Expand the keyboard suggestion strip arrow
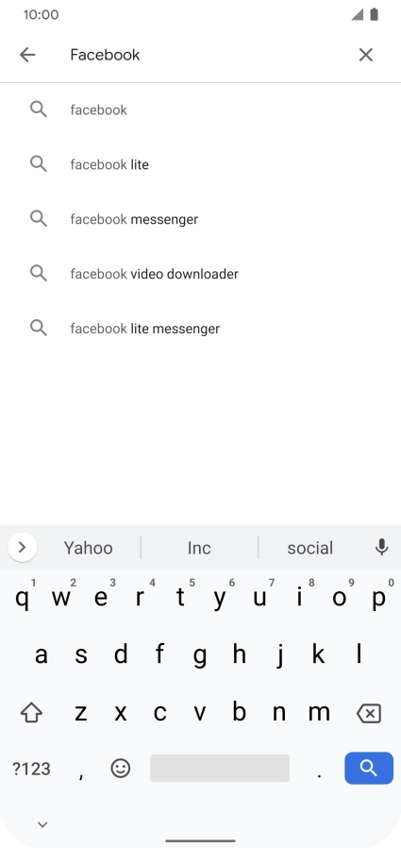 coord(22,548)
